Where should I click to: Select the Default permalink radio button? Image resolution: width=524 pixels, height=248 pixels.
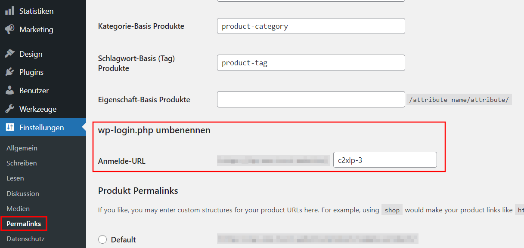pos(102,240)
